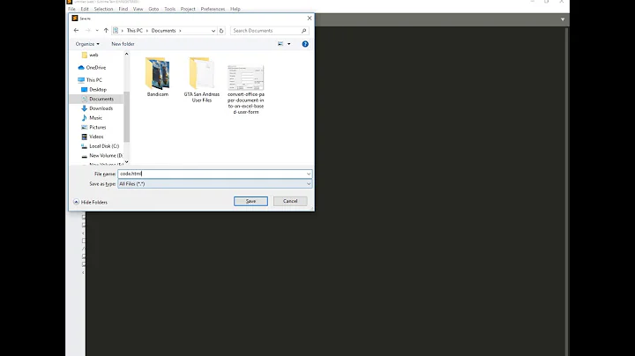
Task: Click the navigation pane scroll down arrow
Action: coord(127,162)
